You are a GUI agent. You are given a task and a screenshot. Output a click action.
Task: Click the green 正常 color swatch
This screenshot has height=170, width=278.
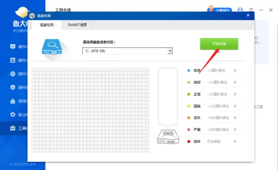[x=189, y=94]
